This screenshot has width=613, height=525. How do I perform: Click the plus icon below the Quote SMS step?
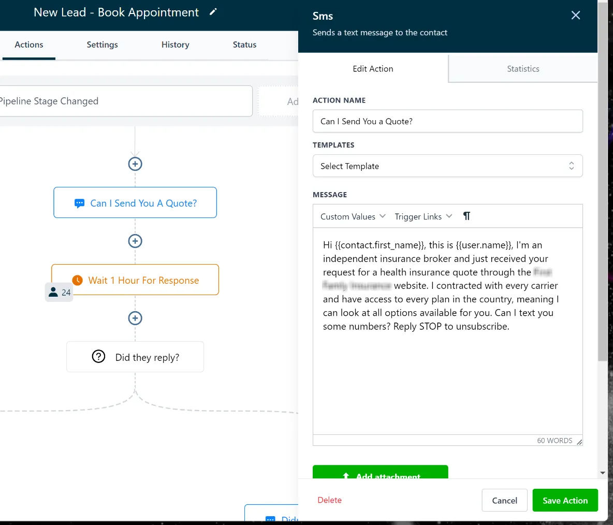(135, 241)
